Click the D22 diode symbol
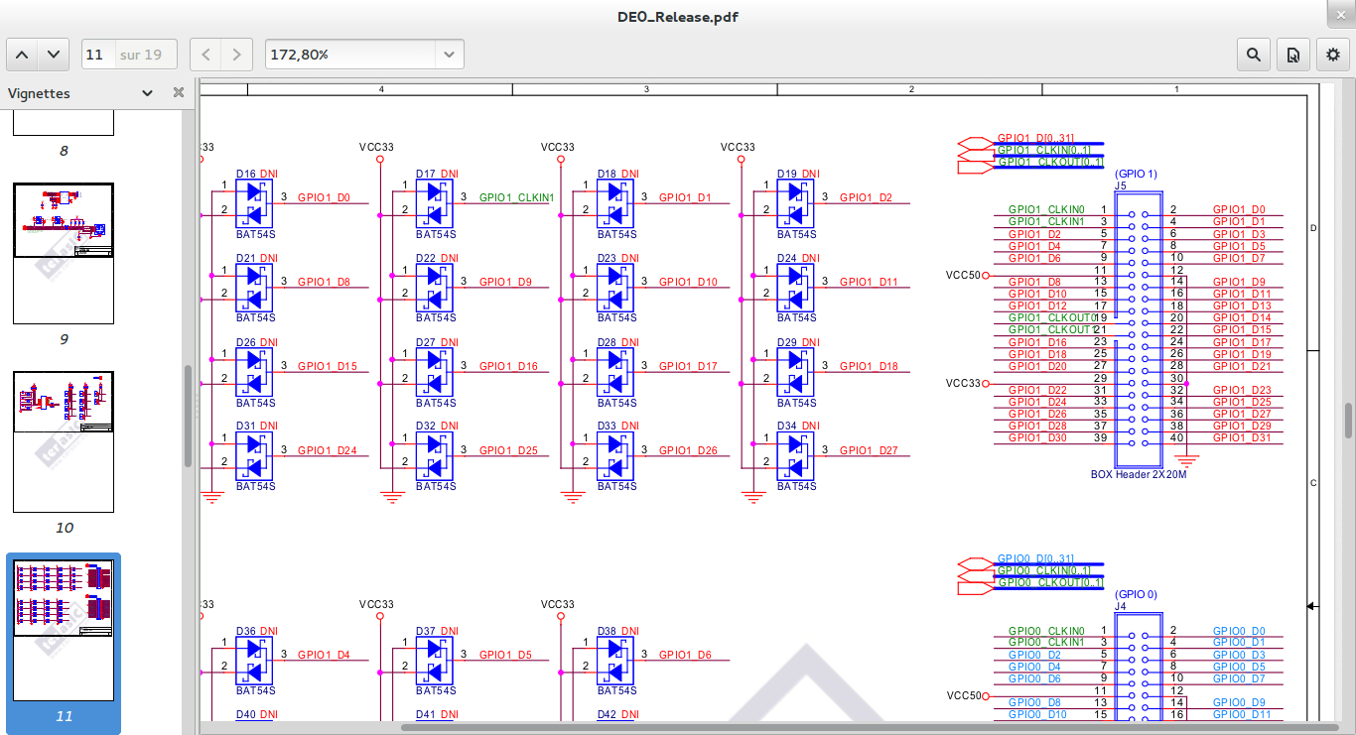This screenshot has height=735, width=1356. tap(435, 287)
